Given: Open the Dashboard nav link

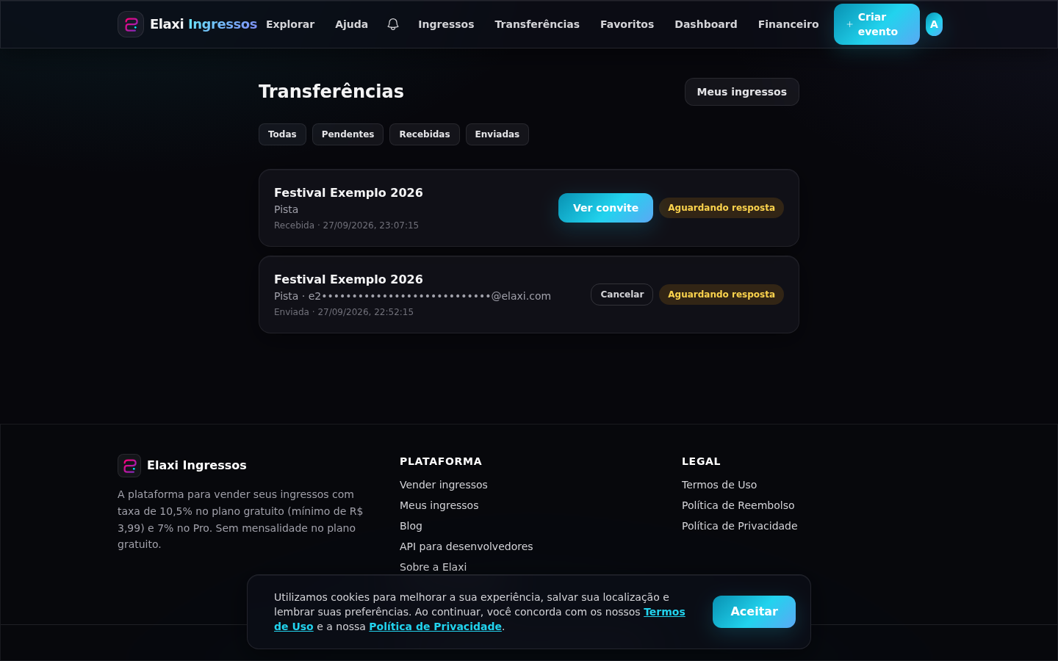Looking at the screenshot, I should [706, 24].
